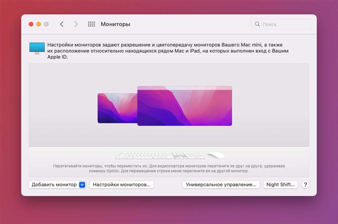This screenshot has width=338, height=224.
Task: Open "Настройки мониторов..."
Action: (121, 185)
